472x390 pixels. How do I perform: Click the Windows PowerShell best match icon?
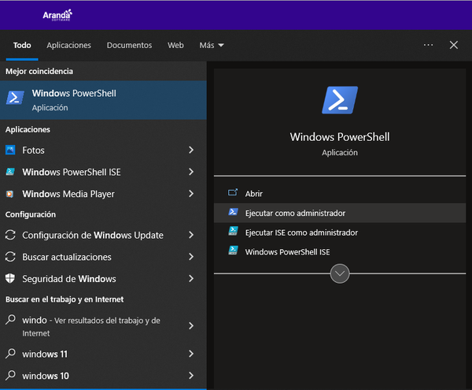(x=15, y=98)
